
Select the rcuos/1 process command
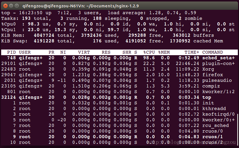coord(212,137)
